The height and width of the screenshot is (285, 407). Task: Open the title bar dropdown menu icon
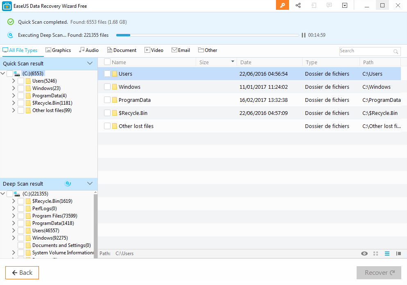(345, 5)
